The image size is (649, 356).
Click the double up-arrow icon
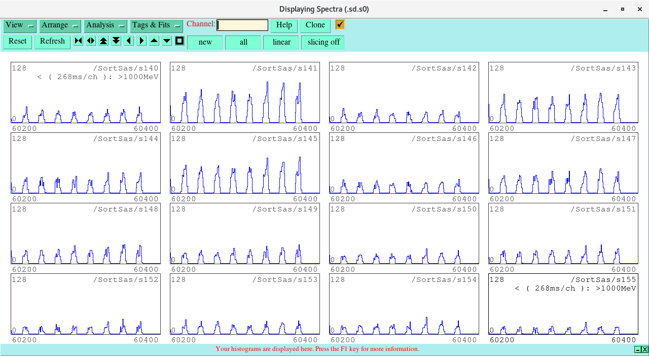click(103, 41)
